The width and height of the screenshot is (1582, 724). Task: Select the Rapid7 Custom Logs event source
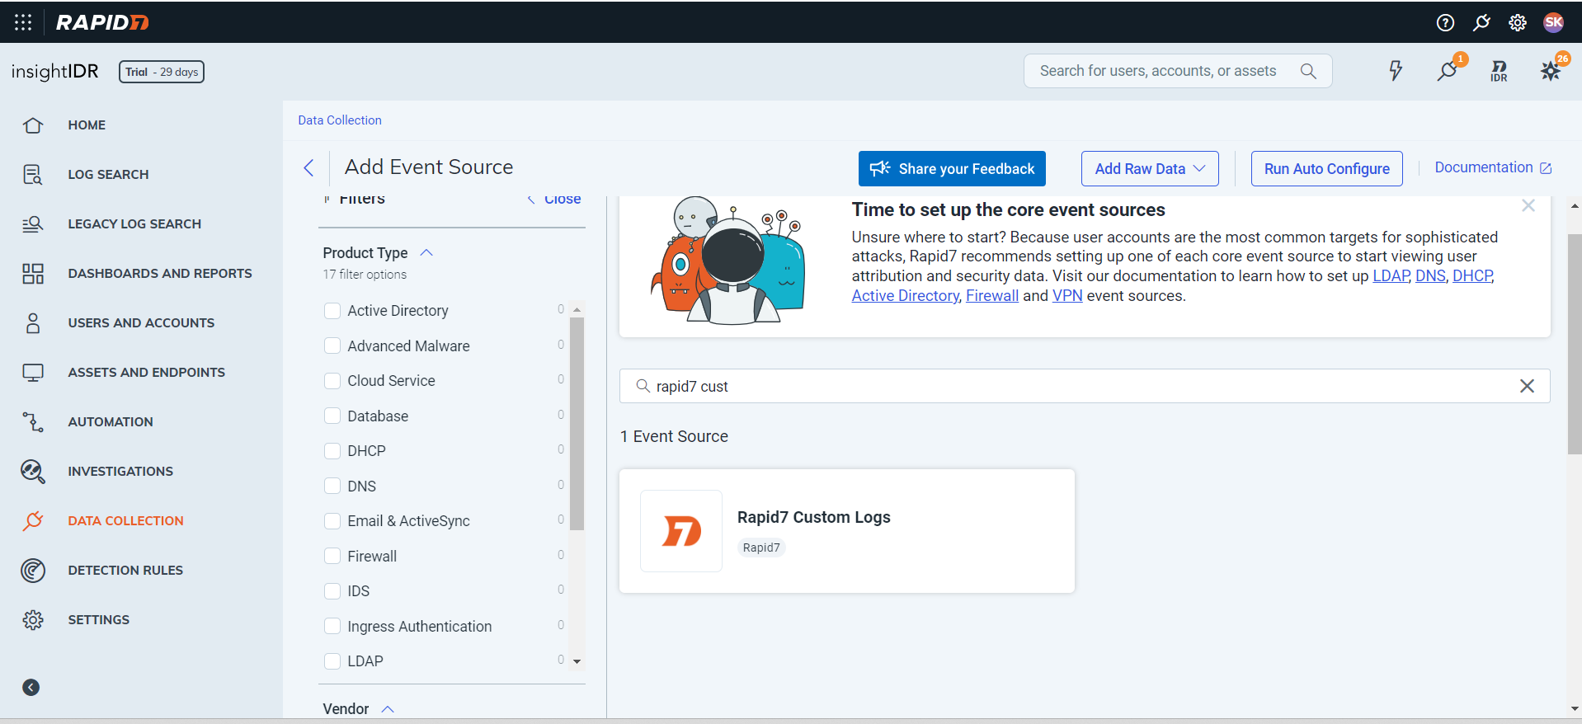(x=847, y=531)
